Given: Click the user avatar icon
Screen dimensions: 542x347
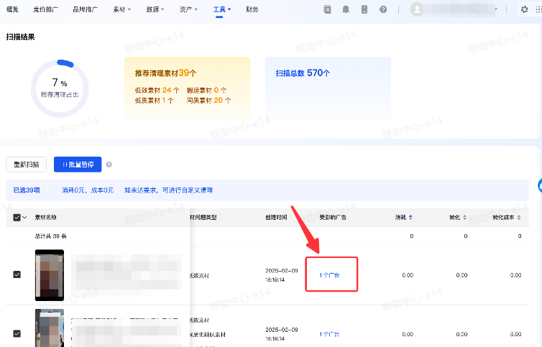Looking at the screenshot, I should [417, 9].
